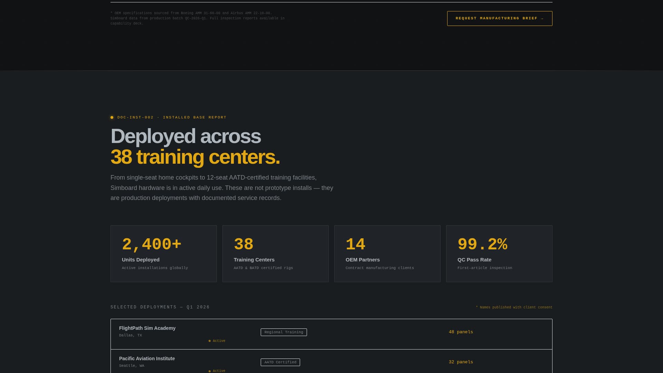Image resolution: width=663 pixels, height=373 pixels.
Task: Click the Active status indicator for Pacific Aviation Institute
Action: click(217, 371)
